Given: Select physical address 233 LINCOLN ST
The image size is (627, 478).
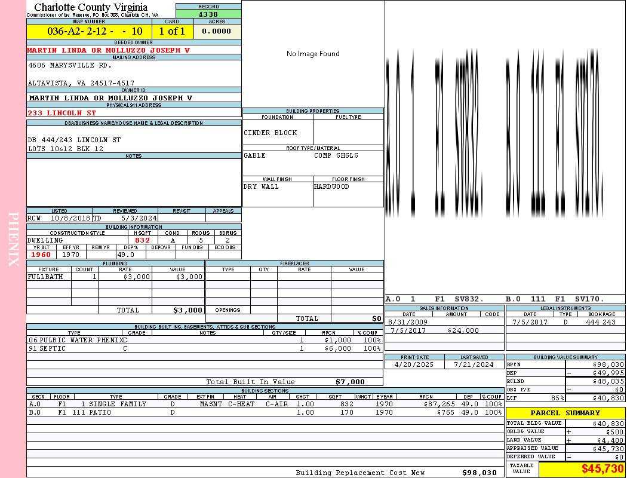Looking at the screenshot, I should click(62, 113).
